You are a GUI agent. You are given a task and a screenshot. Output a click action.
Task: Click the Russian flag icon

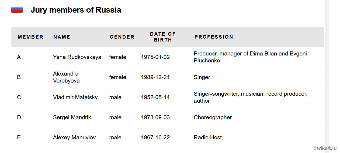click(17, 10)
